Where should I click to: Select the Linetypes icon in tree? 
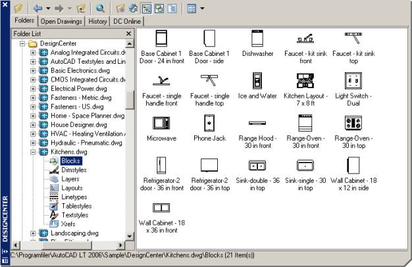[x=54, y=197]
